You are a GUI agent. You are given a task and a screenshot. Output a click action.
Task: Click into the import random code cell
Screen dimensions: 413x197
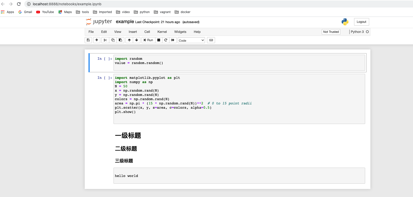239,63
